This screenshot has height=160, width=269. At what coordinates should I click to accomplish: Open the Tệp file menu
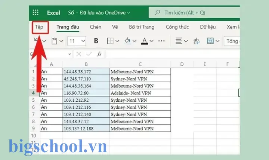click(x=39, y=27)
